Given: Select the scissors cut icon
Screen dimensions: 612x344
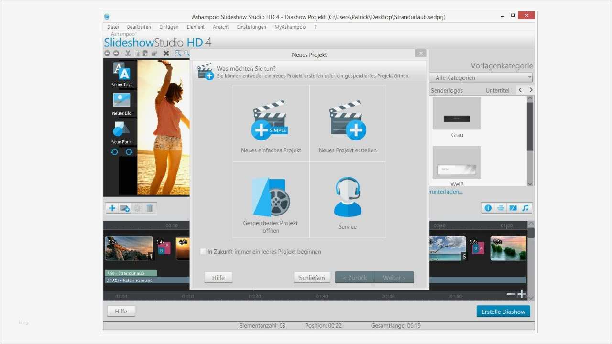Looking at the screenshot, I should coord(128,54).
